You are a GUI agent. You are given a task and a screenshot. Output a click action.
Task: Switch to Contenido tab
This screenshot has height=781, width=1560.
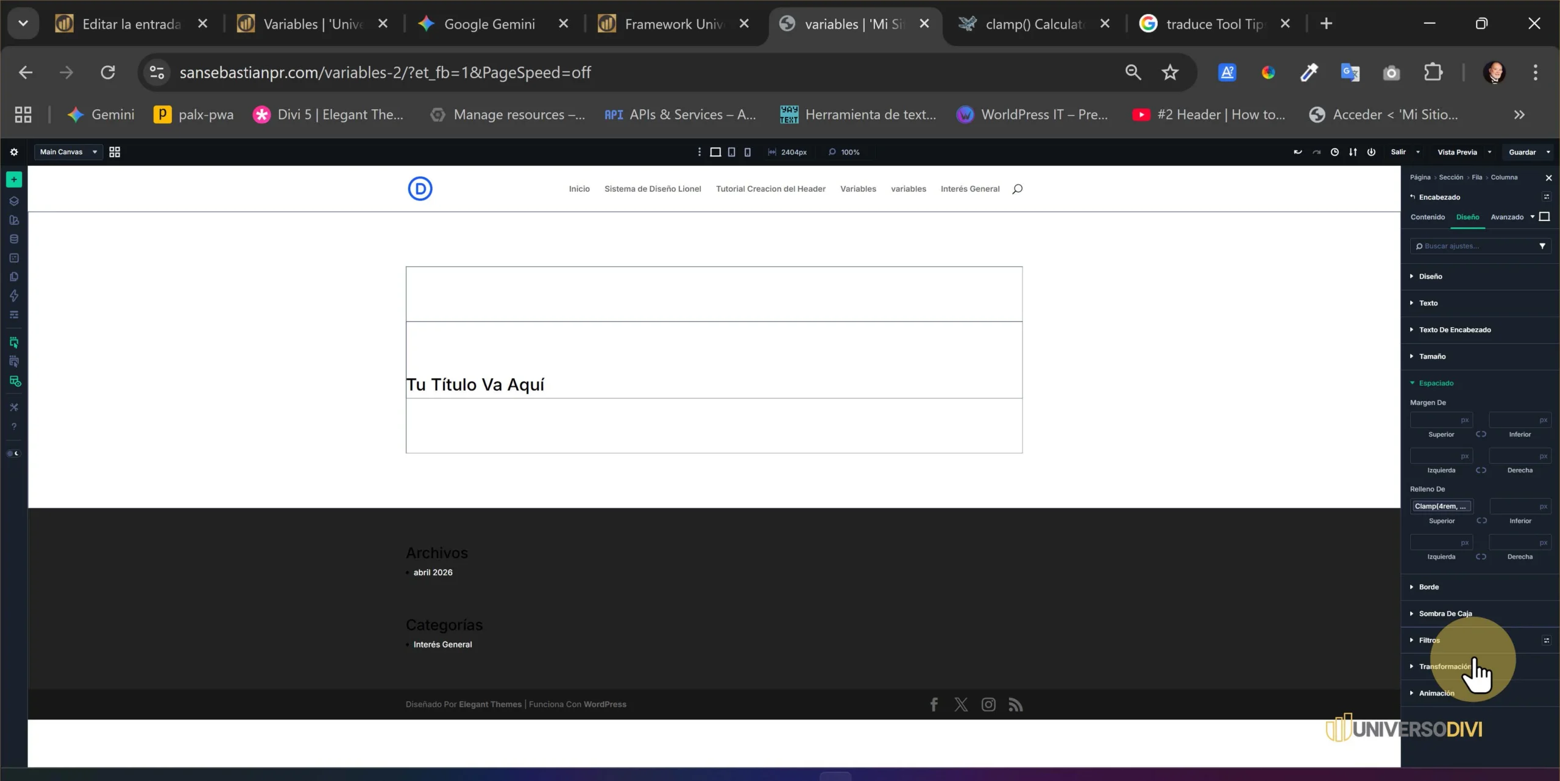1427,217
